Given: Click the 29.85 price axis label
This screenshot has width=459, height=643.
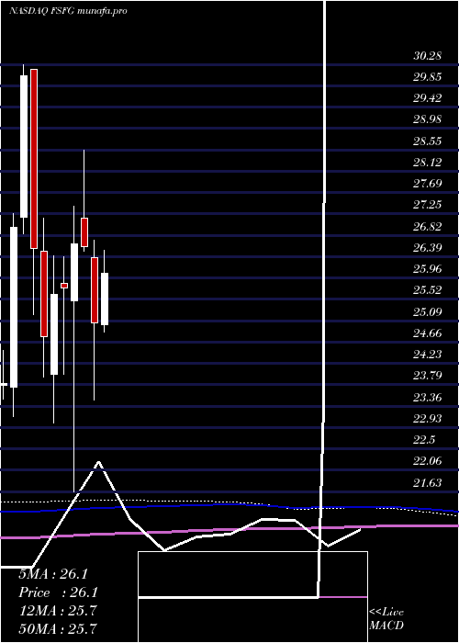Looking at the screenshot, I should pos(427,77).
